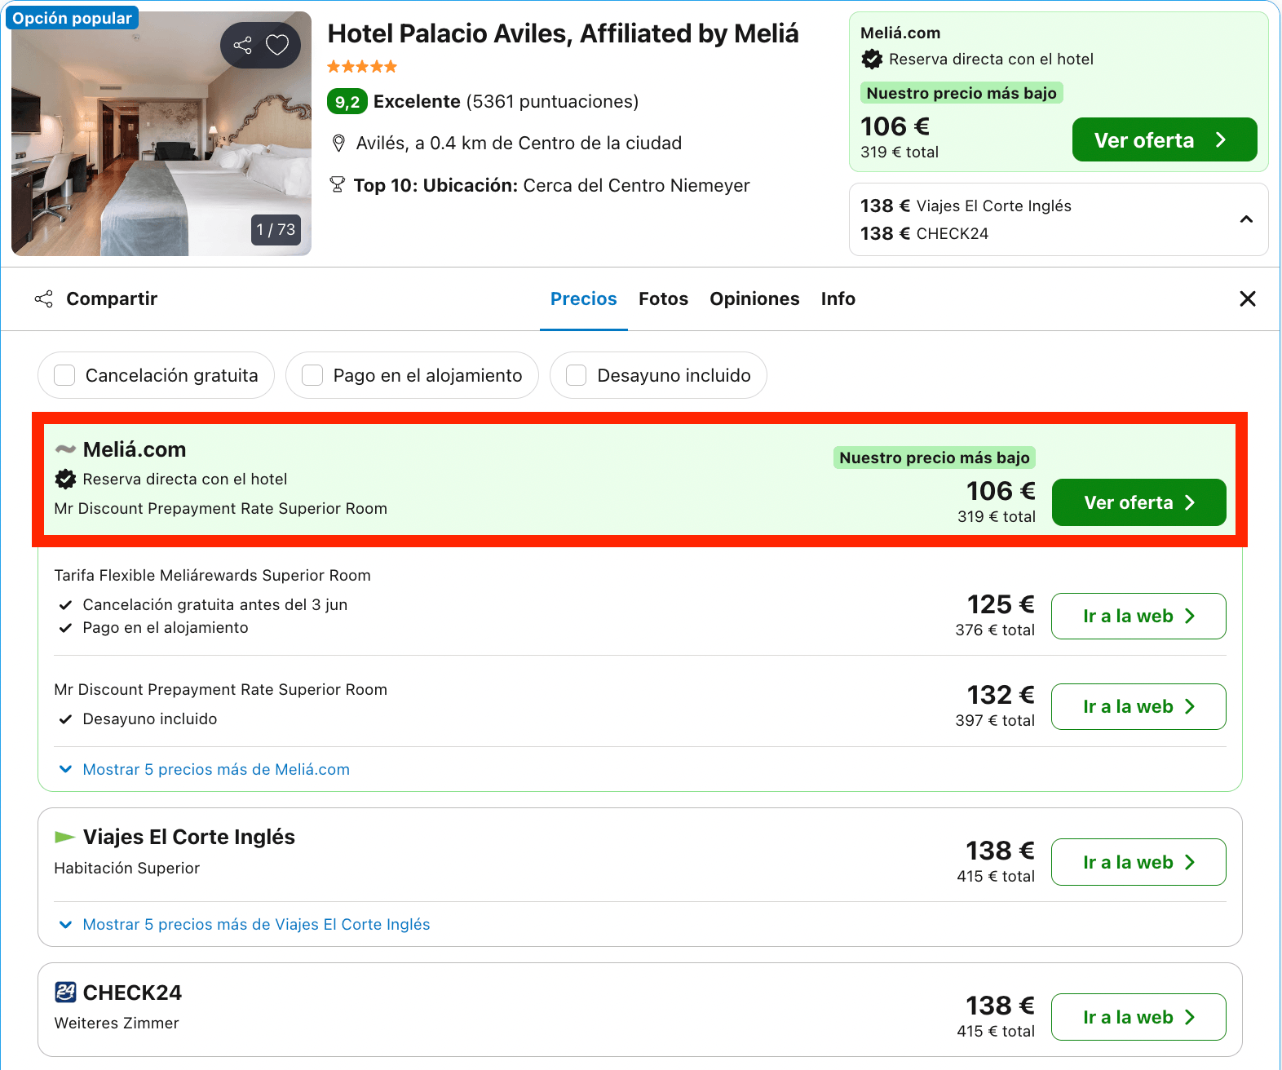1282x1070 pixels.
Task: Click the 138 € CHECK24 summary line
Action: (924, 233)
